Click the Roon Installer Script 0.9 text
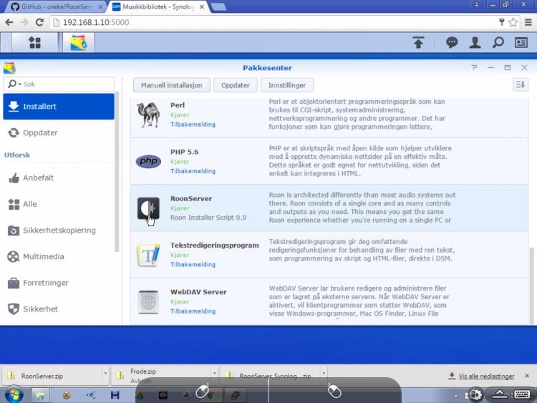This screenshot has width=537, height=403. tap(208, 218)
